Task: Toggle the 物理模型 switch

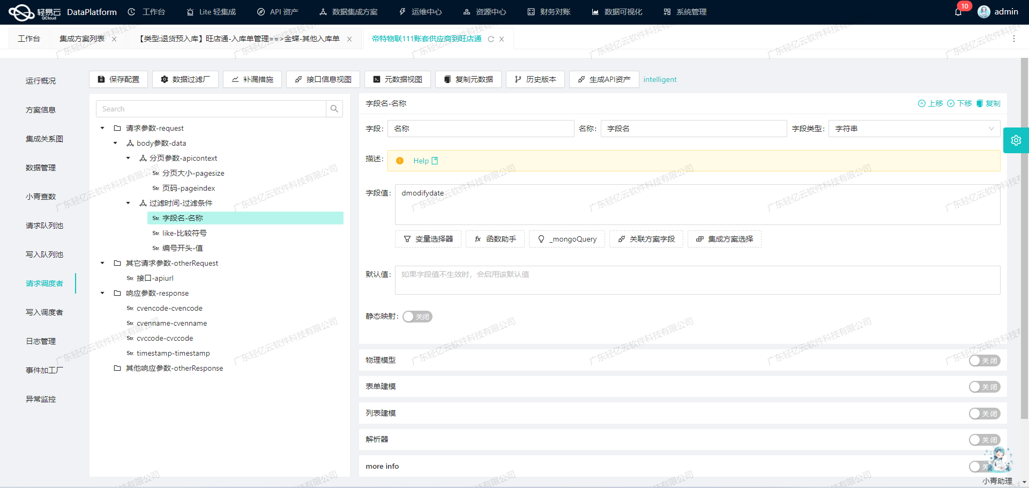Action: point(985,361)
